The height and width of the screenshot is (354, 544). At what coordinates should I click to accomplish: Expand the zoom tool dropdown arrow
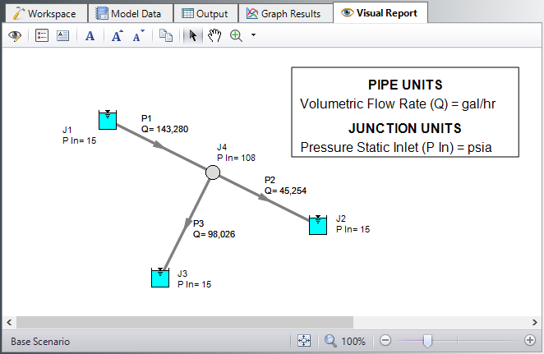tap(253, 36)
